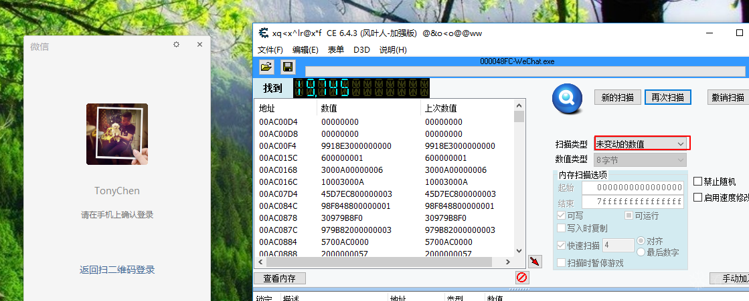Click the results list down scroll arrow
Viewport: 749px width, 301px height.
click(x=519, y=250)
